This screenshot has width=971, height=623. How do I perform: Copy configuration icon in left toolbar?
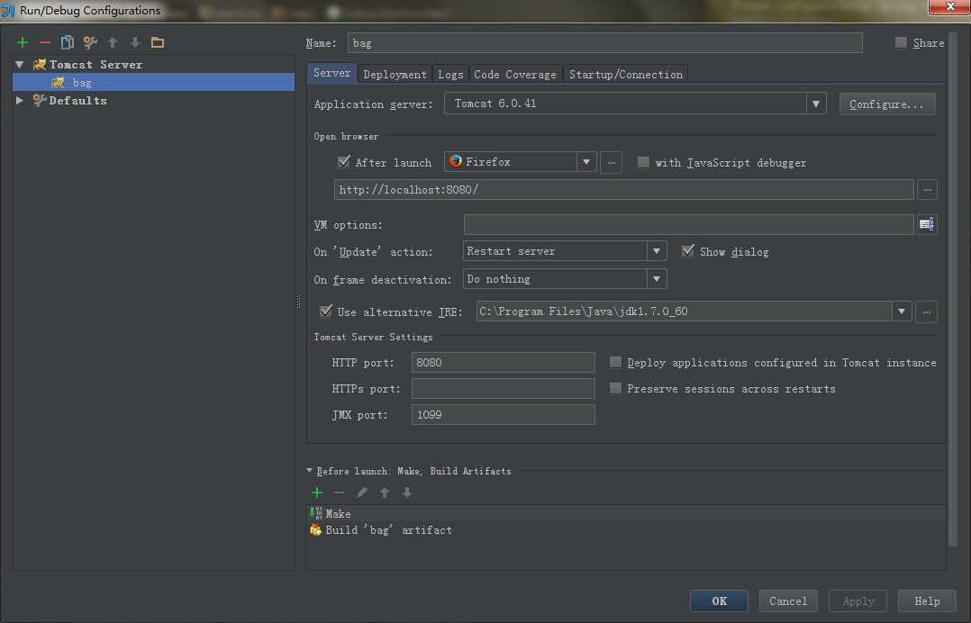[x=67, y=42]
